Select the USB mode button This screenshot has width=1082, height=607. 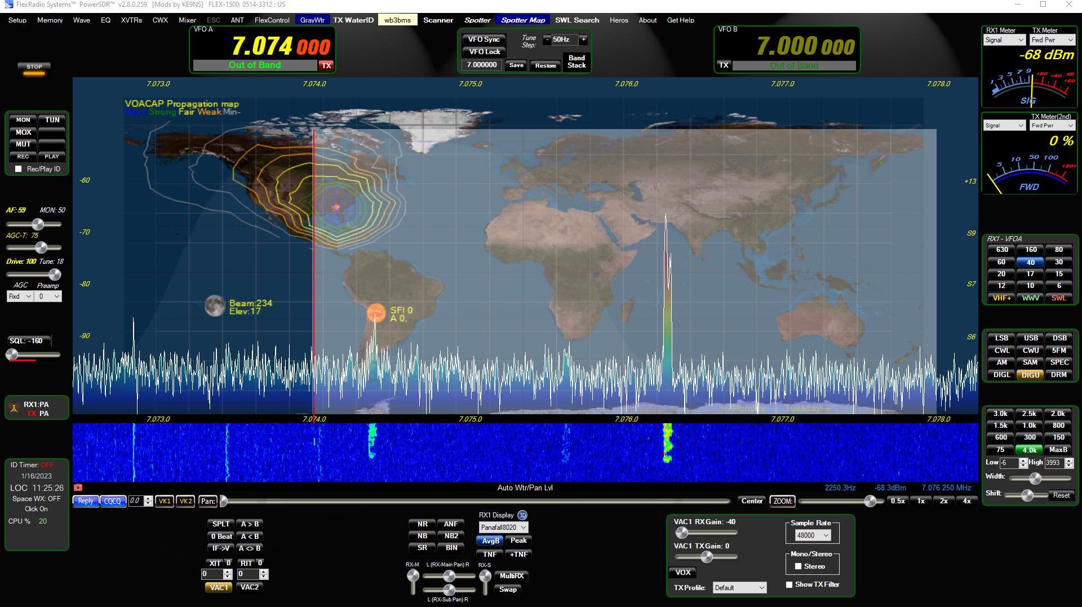click(1031, 338)
